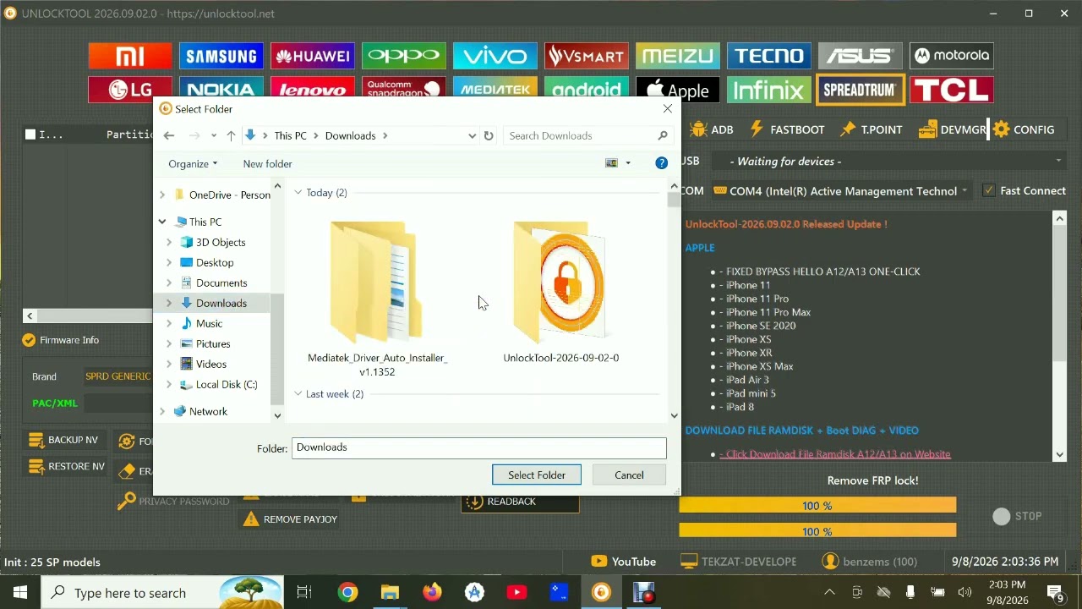Click the STOP button

[x=1018, y=516]
